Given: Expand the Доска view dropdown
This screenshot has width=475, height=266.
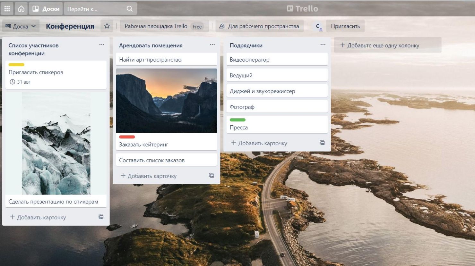Looking at the screenshot, I should (x=21, y=26).
